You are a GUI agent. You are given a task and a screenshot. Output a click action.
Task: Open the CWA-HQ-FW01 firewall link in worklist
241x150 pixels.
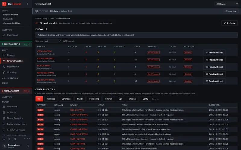click(44, 51)
